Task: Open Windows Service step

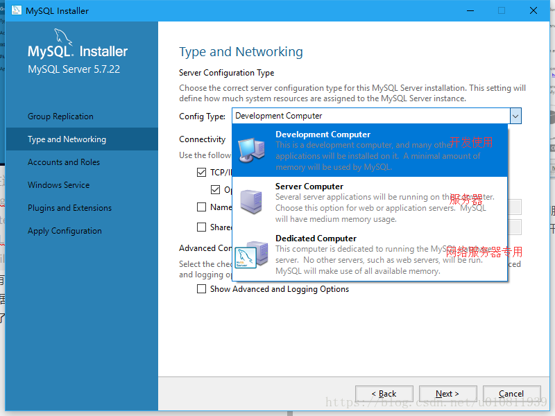Action: (82, 185)
